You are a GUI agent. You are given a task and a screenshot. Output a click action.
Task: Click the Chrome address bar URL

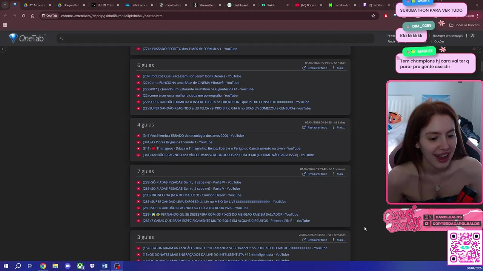[112, 16]
